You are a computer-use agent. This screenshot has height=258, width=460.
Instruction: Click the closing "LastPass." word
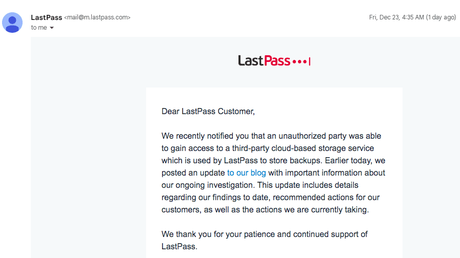point(179,247)
